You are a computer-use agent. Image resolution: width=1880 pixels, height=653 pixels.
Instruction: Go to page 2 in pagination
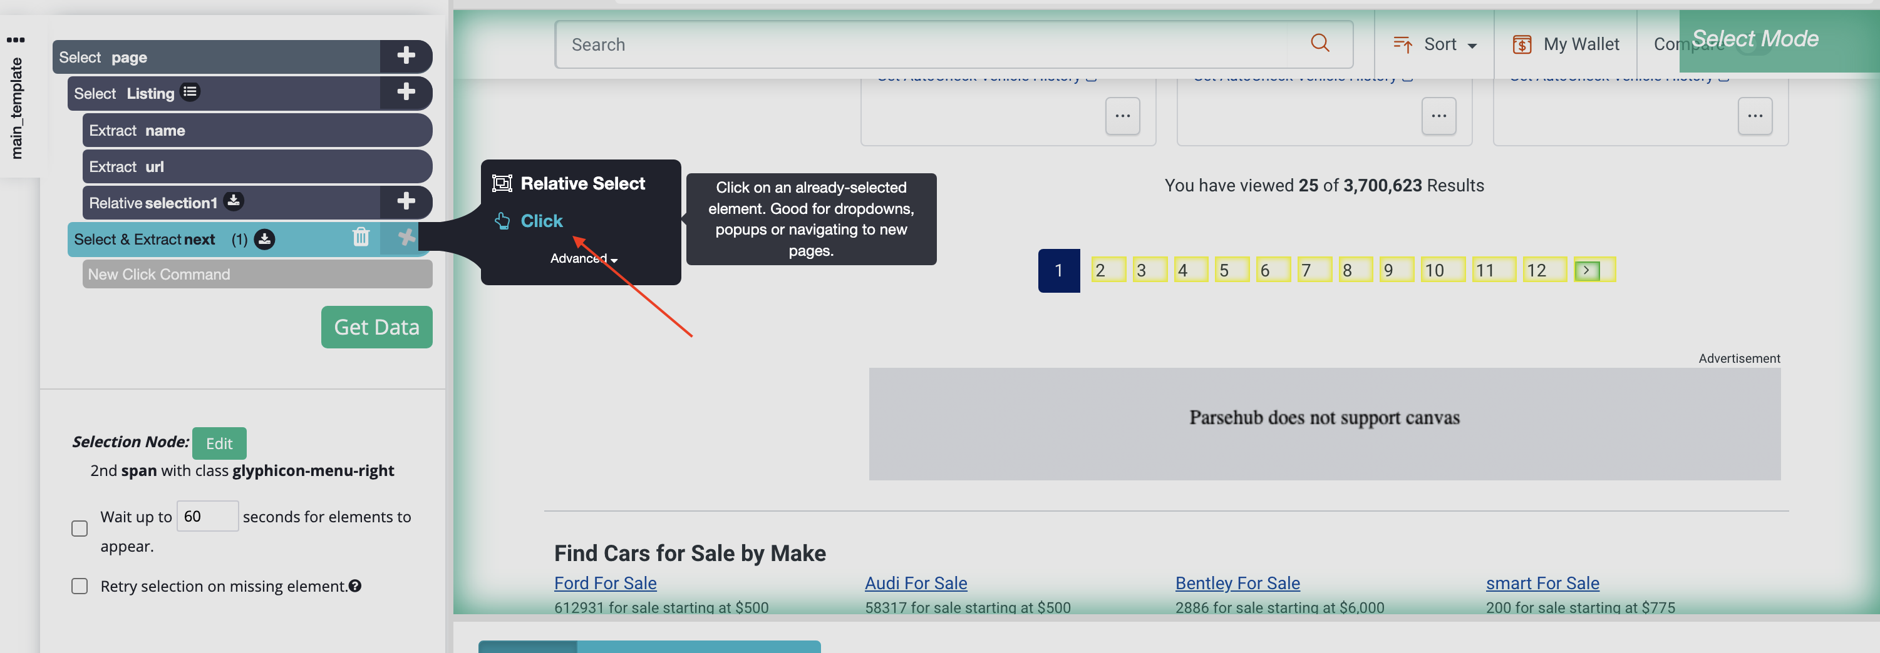coord(1108,270)
